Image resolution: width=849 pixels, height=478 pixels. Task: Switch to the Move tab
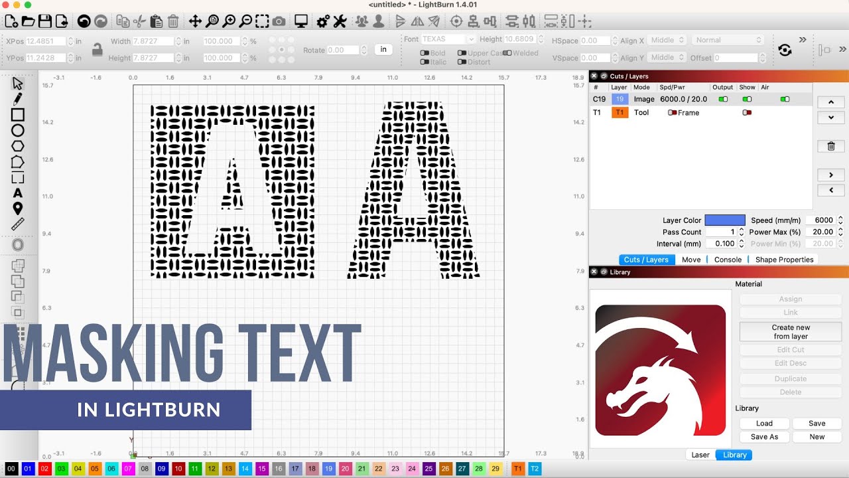(x=691, y=260)
